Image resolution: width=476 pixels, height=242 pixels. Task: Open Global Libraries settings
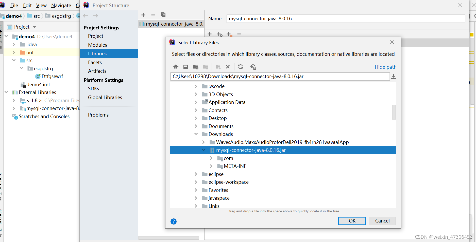point(105,97)
